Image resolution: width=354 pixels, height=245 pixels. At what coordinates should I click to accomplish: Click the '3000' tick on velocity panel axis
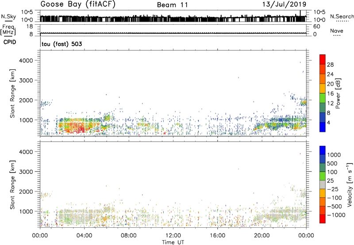[x=26, y=172]
